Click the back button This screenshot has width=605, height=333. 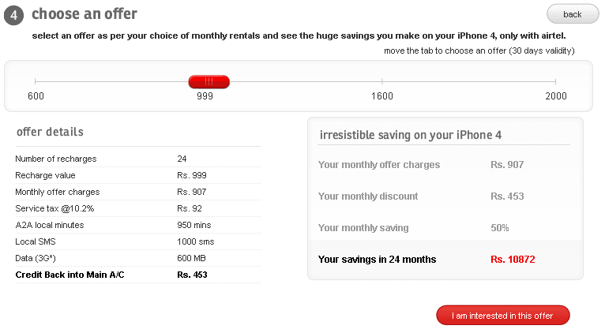click(x=572, y=14)
